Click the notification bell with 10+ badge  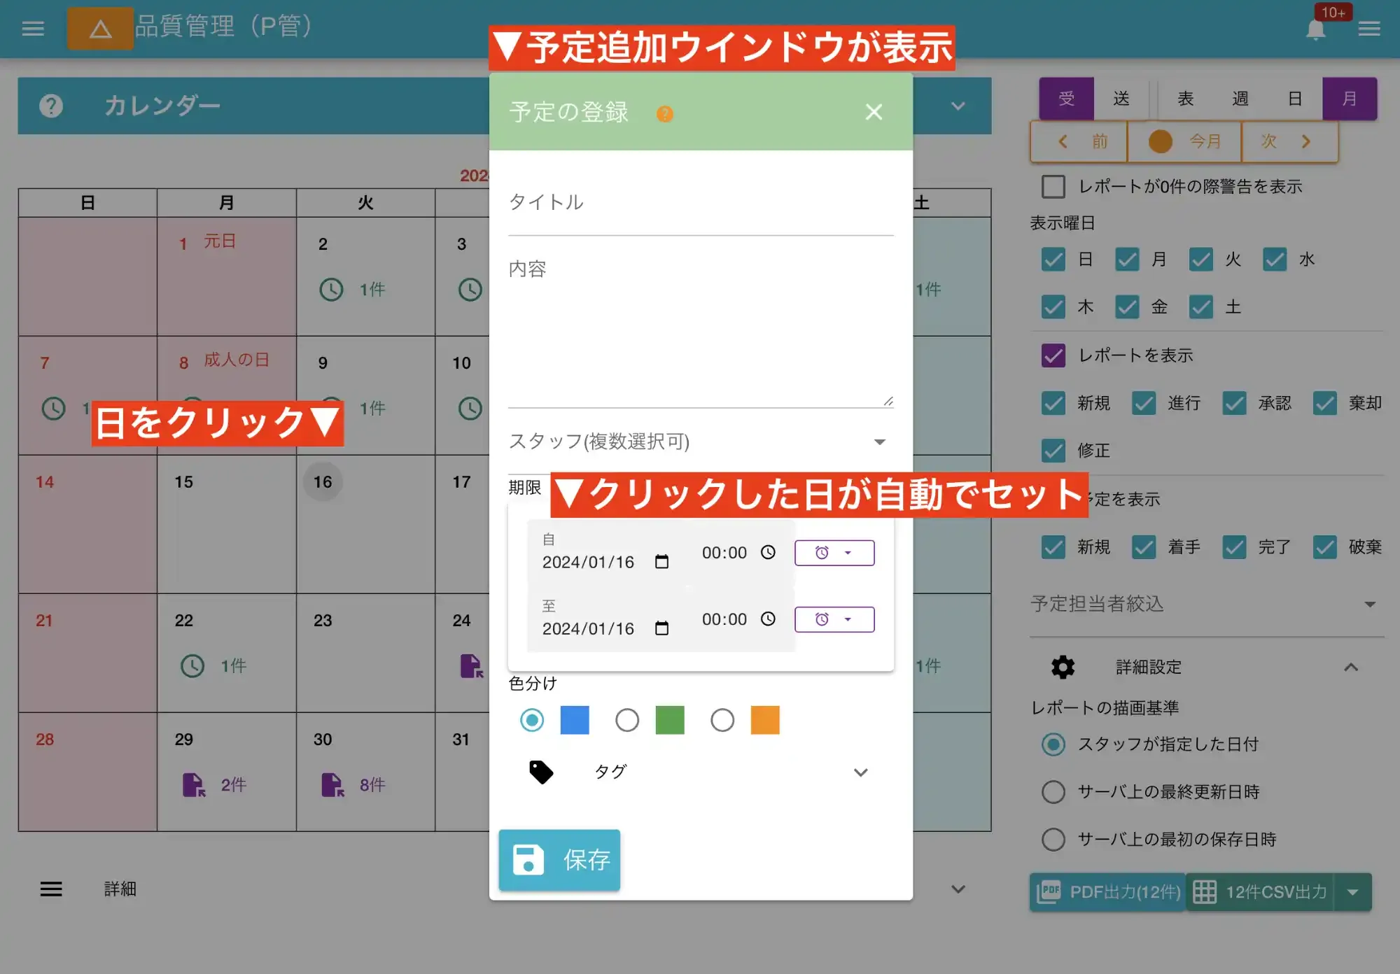click(1315, 29)
